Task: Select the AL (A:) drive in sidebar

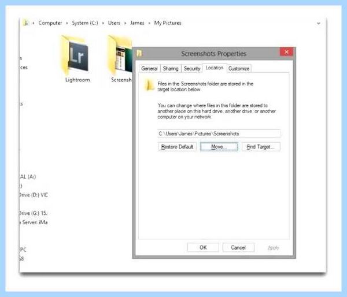Action: coord(28,177)
